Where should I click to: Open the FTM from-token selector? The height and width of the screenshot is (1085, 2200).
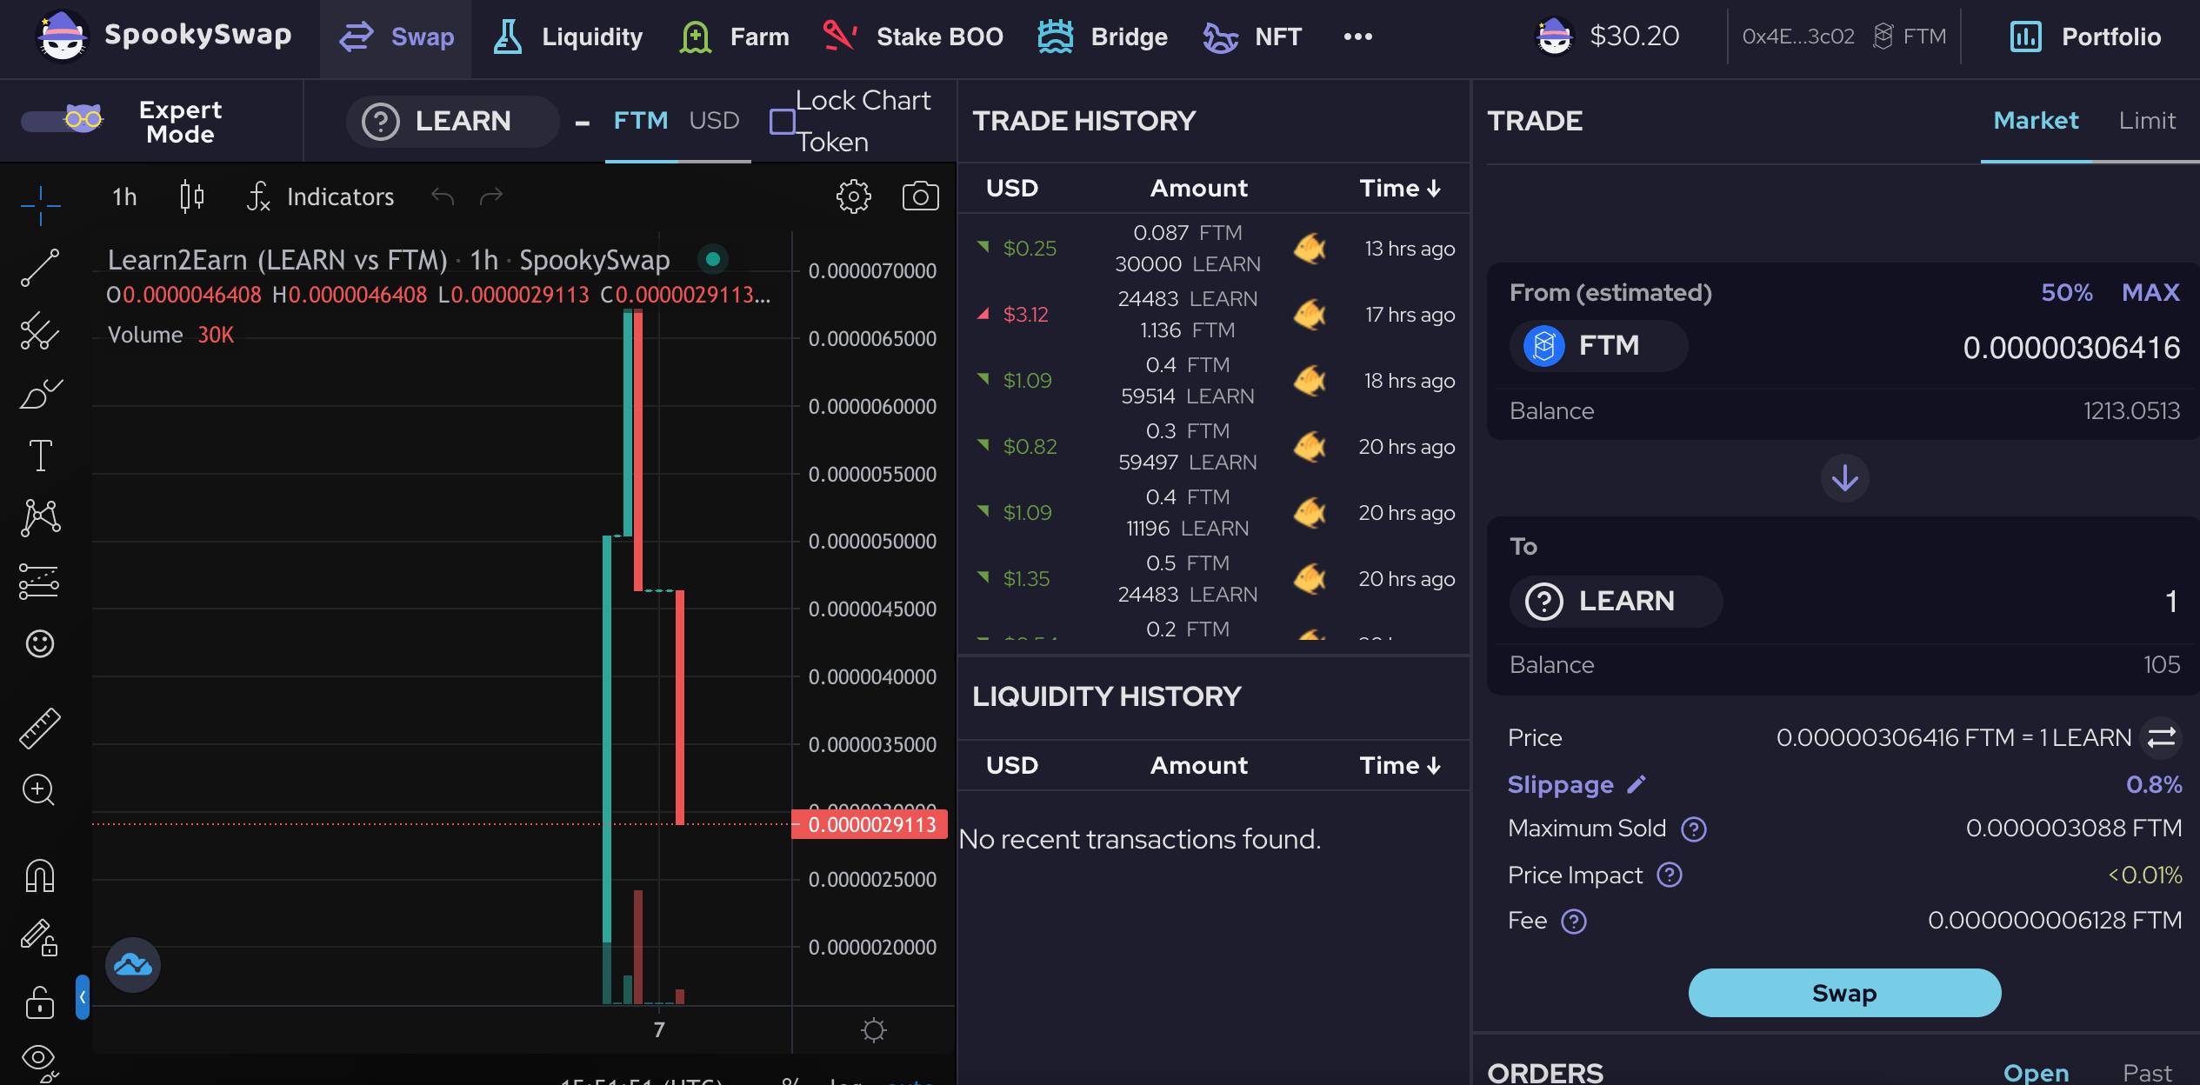(x=1598, y=346)
